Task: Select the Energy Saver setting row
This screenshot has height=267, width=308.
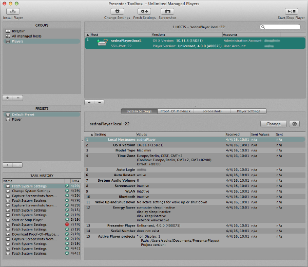Action: [195, 214]
